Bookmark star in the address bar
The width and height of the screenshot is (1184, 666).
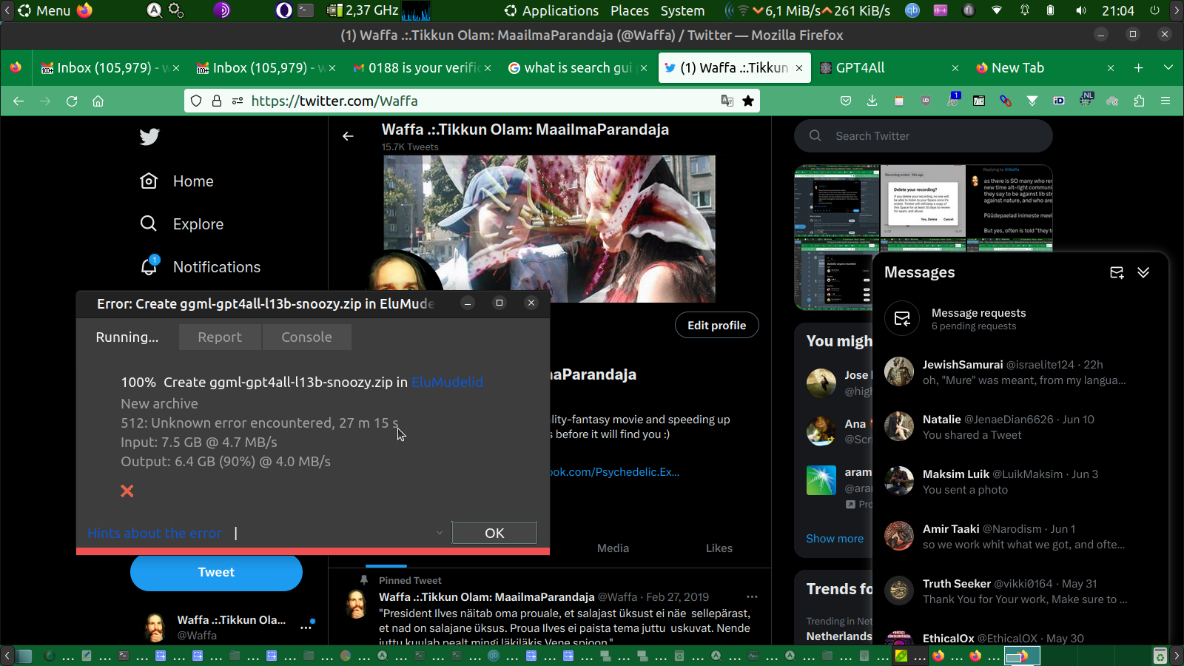click(x=748, y=101)
